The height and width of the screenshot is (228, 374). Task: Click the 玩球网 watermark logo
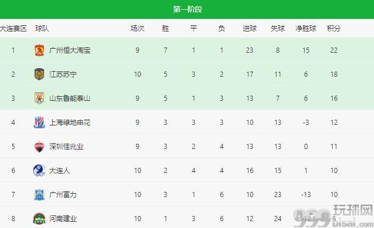pos(334,215)
